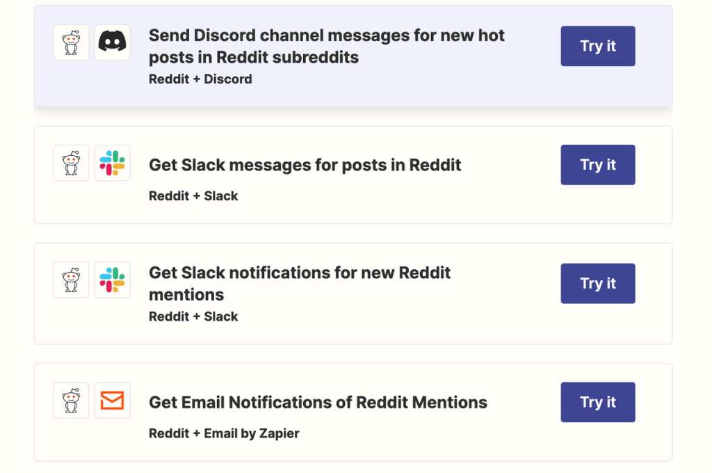This screenshot has width=712, height=473.
Task: Click the Reddit + Slack subtitle under Slack messages
Action: [x=193, y=195]
